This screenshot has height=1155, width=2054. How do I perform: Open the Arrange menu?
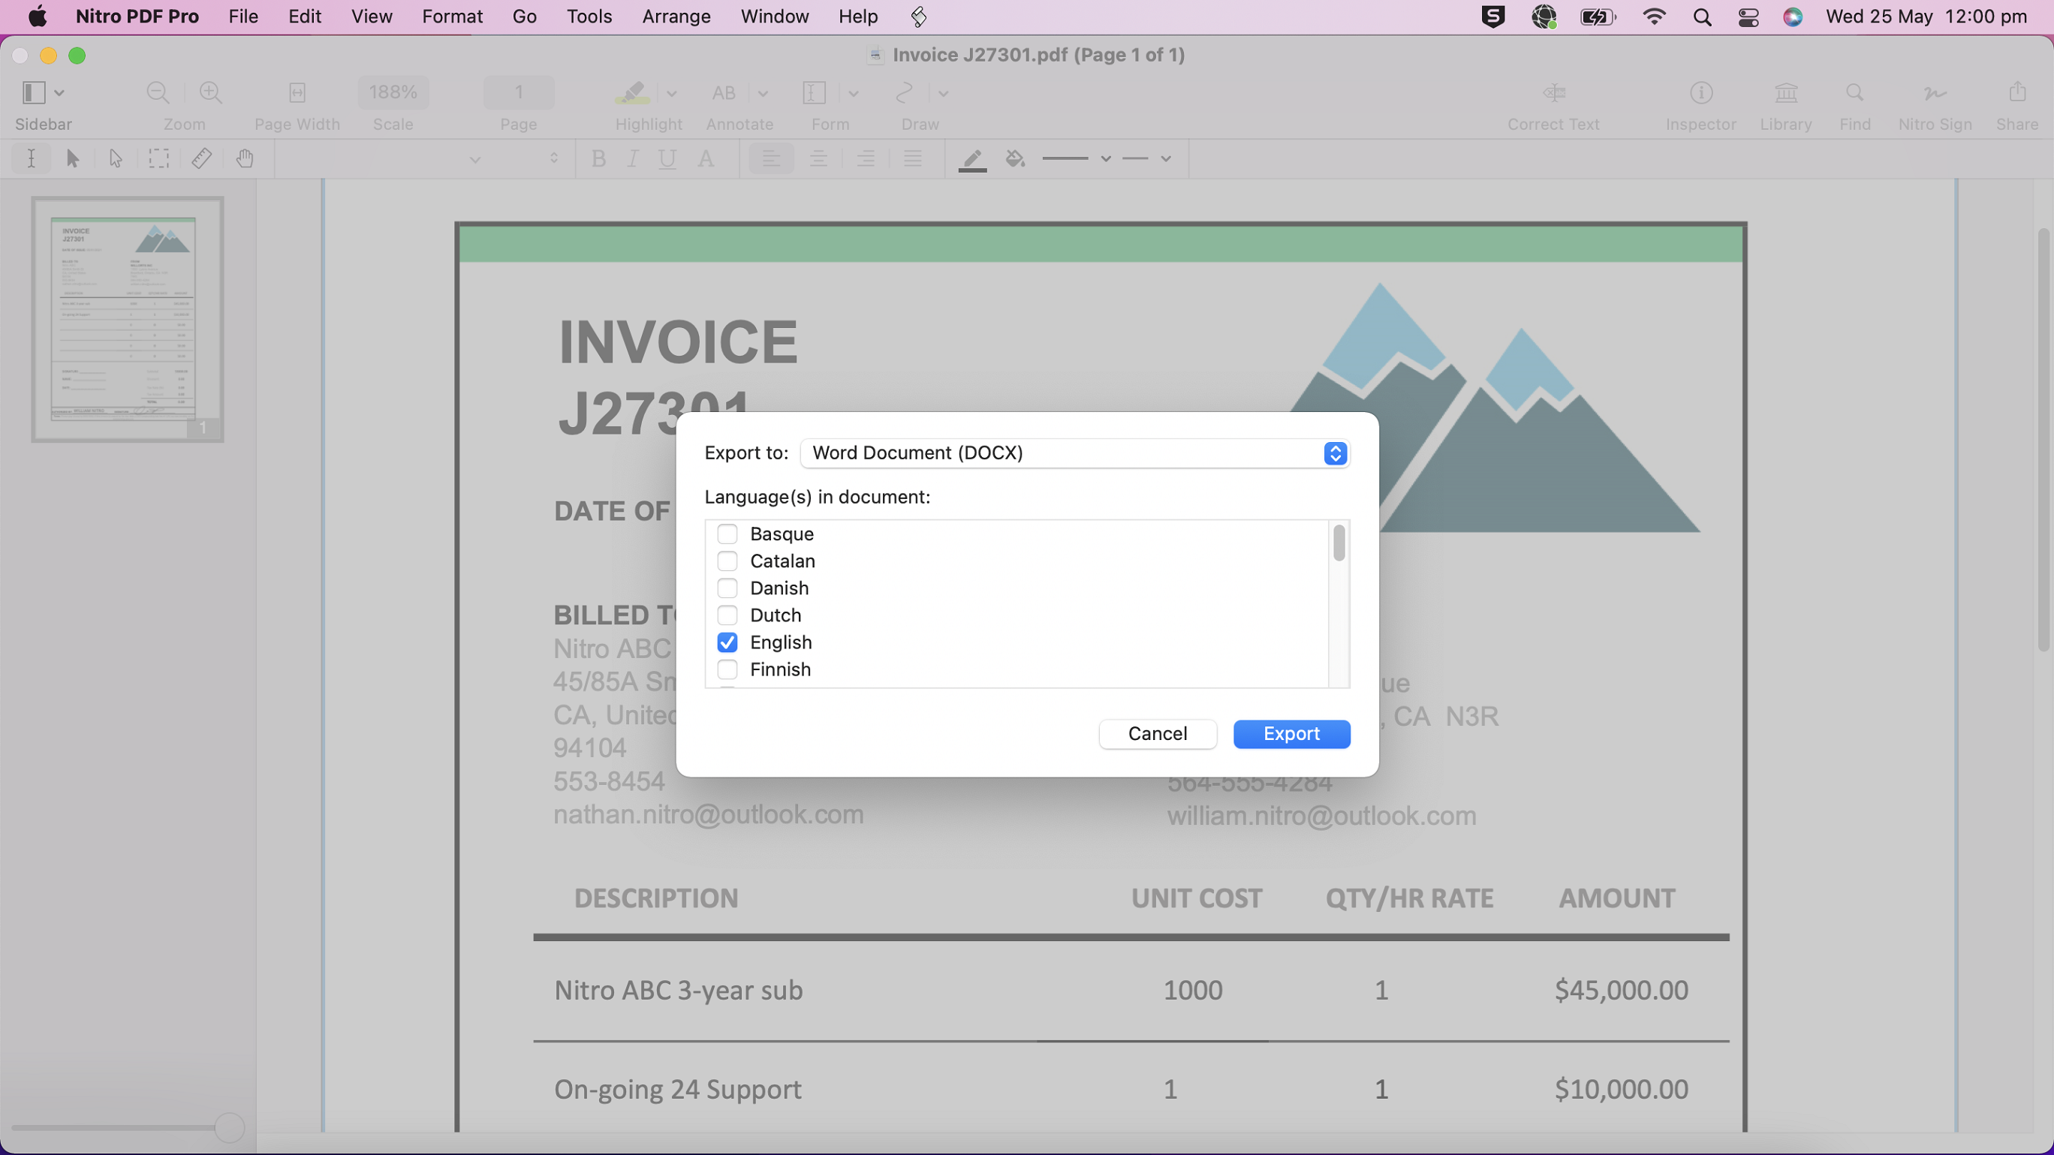tap(676, 17)
